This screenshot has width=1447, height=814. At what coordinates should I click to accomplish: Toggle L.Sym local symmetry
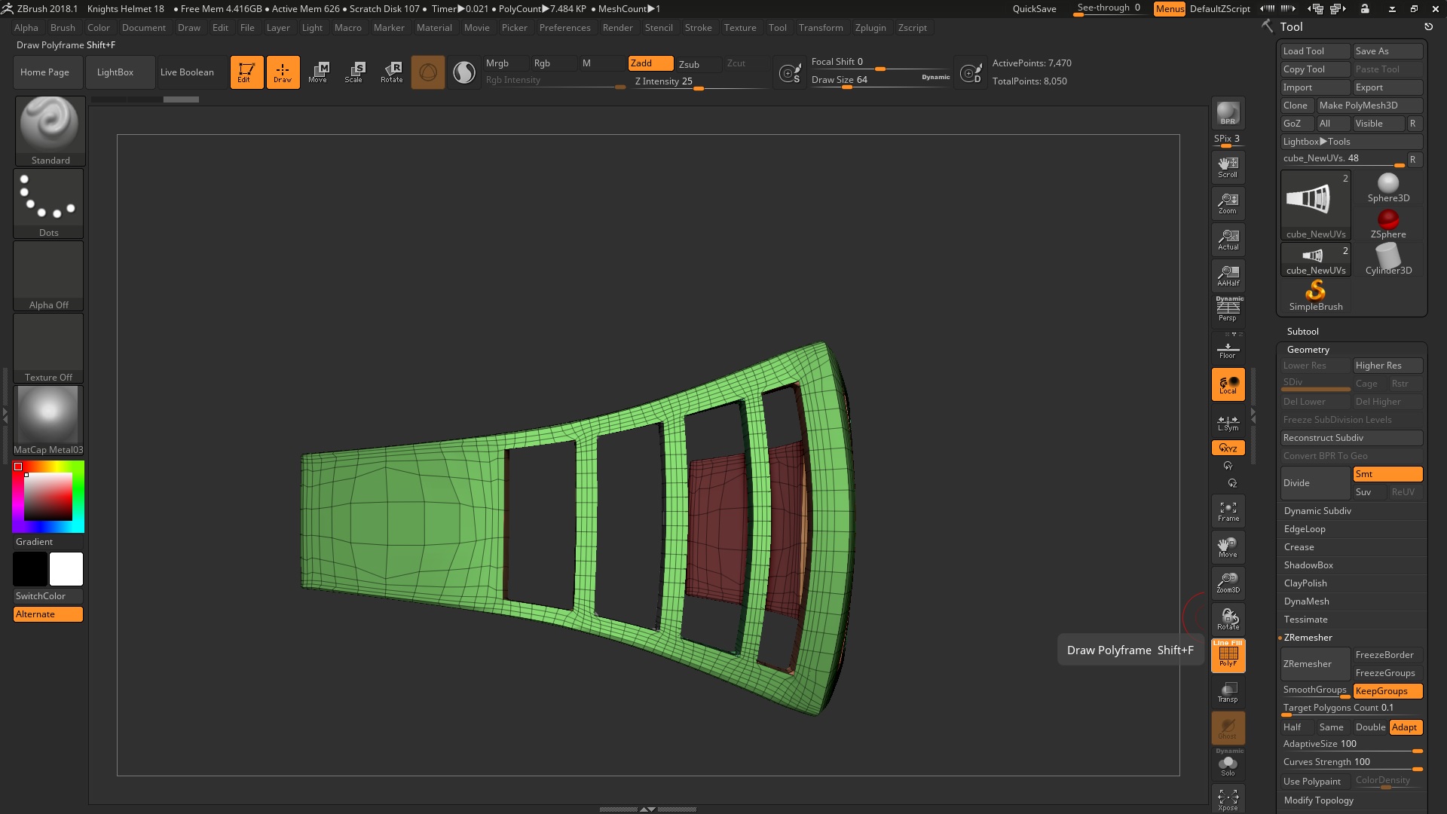click(1228, 421)
